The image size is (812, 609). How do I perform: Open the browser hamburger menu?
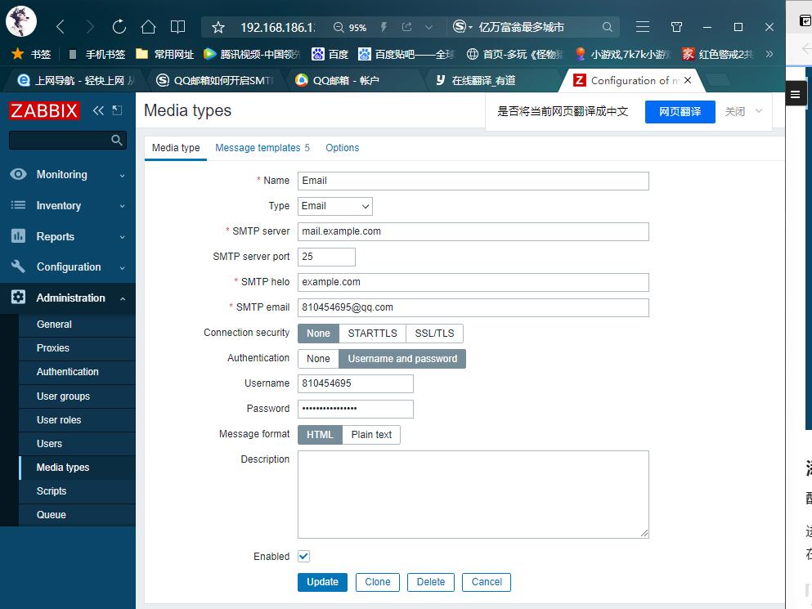[643, 27]
